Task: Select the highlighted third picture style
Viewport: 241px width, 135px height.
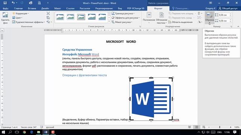Action: (x=81, y=17)
